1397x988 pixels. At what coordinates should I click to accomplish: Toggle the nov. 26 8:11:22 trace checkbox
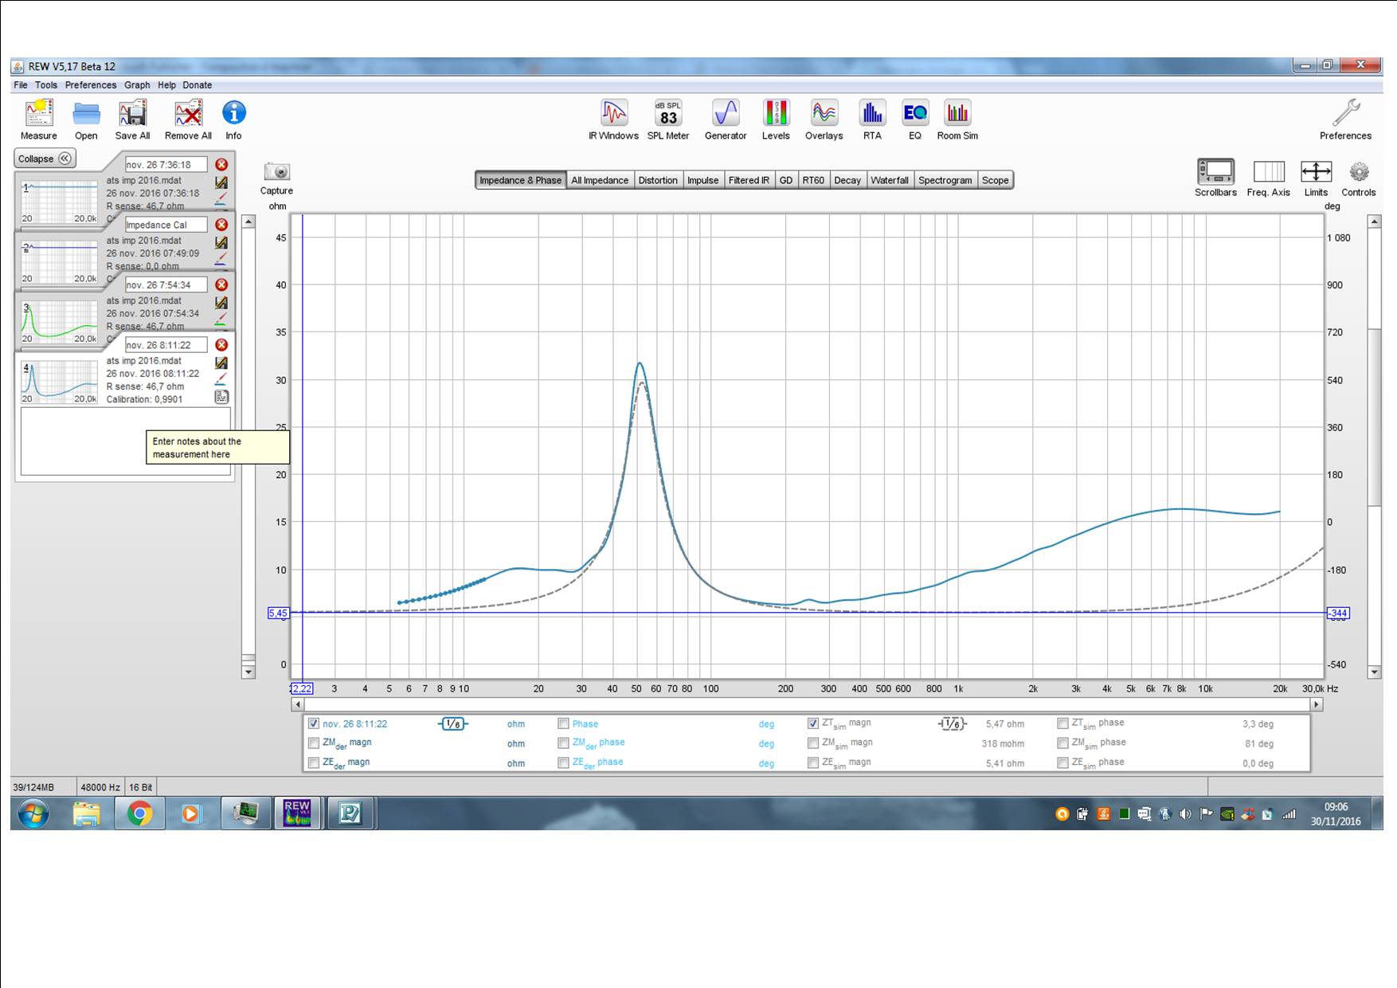coord(314,723)
